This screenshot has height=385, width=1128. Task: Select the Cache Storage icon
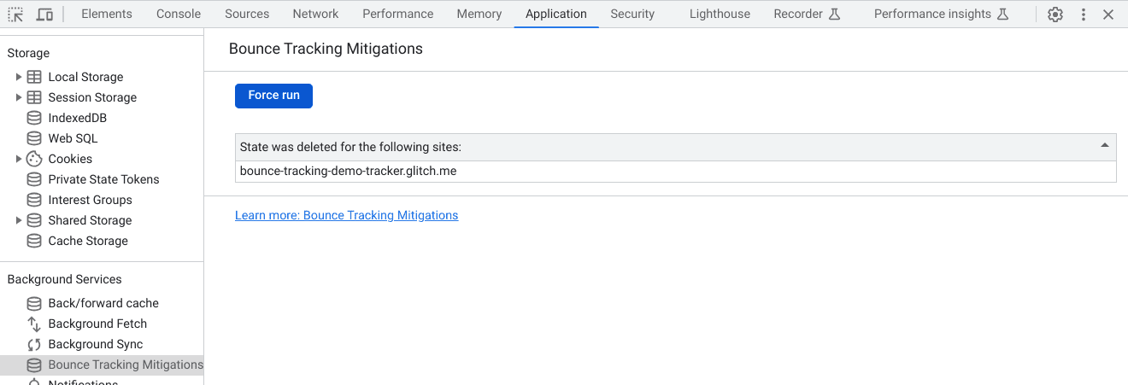tap(34, 241)
